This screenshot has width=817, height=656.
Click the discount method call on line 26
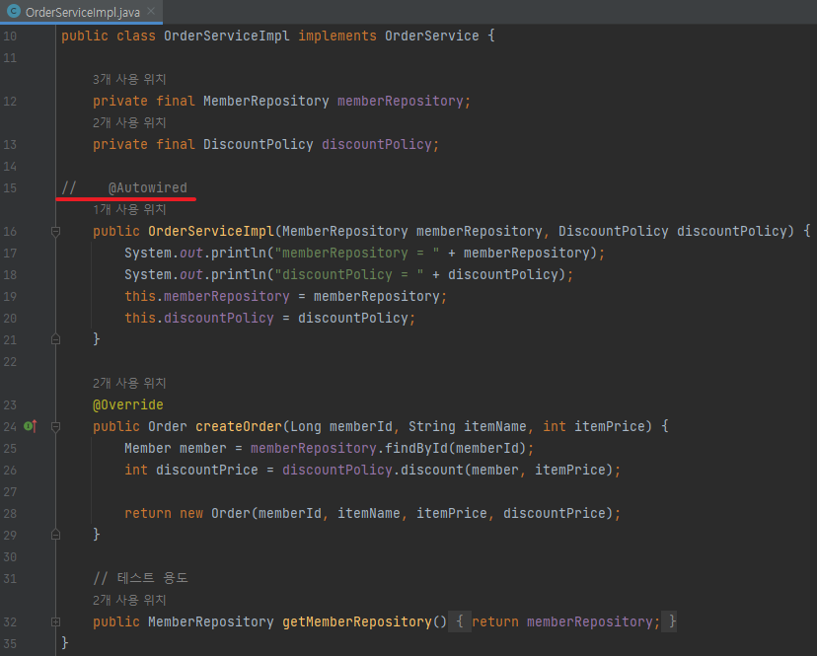point(431,470)
